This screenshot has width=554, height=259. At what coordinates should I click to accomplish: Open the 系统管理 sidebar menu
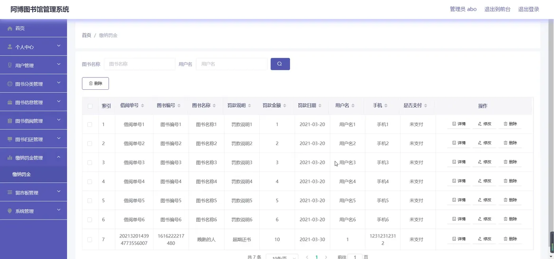pyautogui.click(x=33, y=211)
